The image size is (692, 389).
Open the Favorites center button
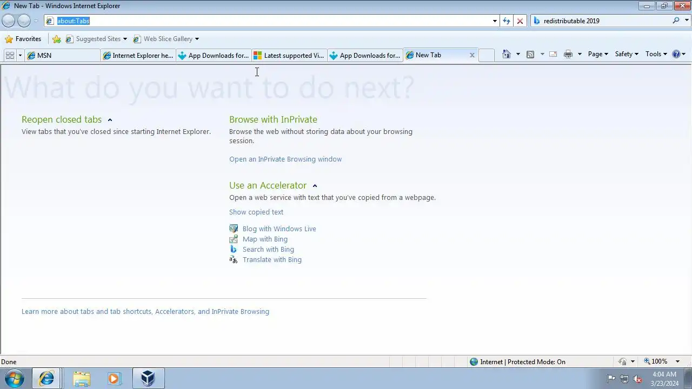pyautogui.click(x=23, y=39)
